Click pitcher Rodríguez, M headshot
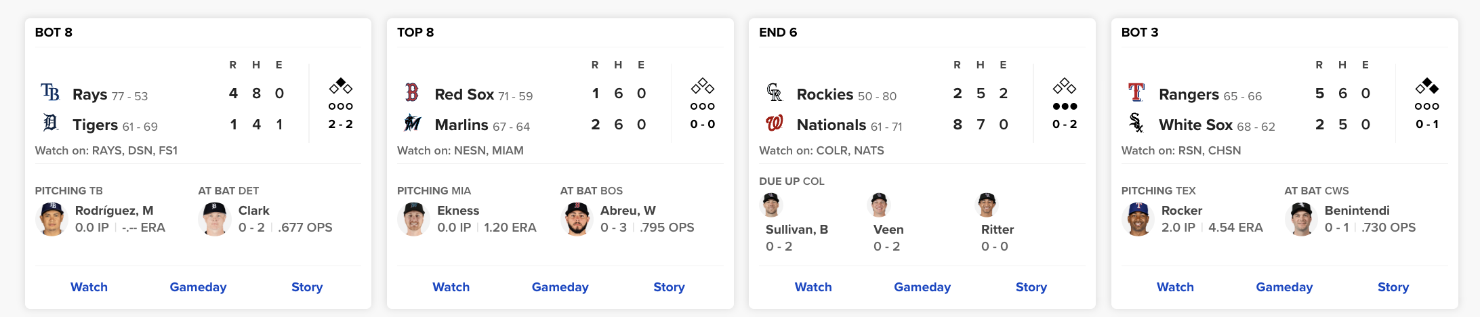 pyautogui.click(x=52, y=219)
